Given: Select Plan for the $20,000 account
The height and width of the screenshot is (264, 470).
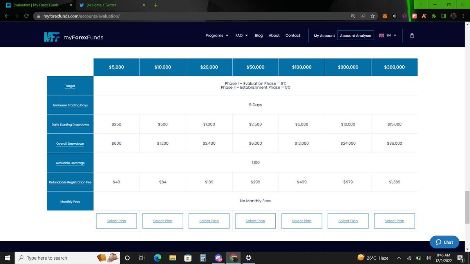Looking at the screenshot, I should coord(209,221).
